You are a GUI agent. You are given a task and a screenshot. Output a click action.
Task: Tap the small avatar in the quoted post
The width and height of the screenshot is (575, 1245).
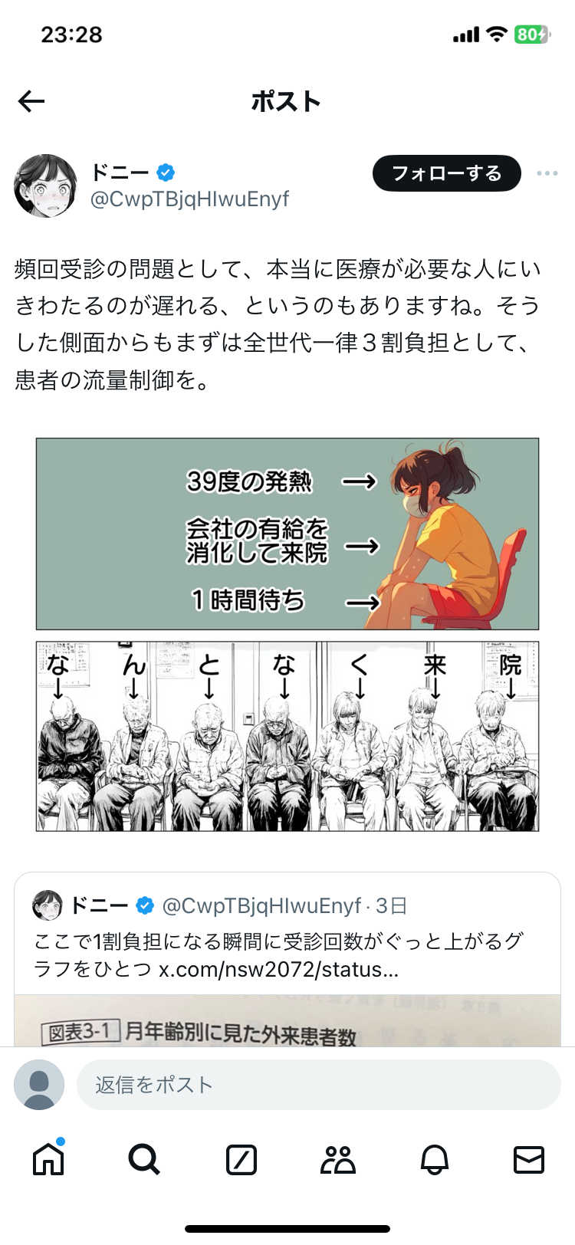[48, 905]
